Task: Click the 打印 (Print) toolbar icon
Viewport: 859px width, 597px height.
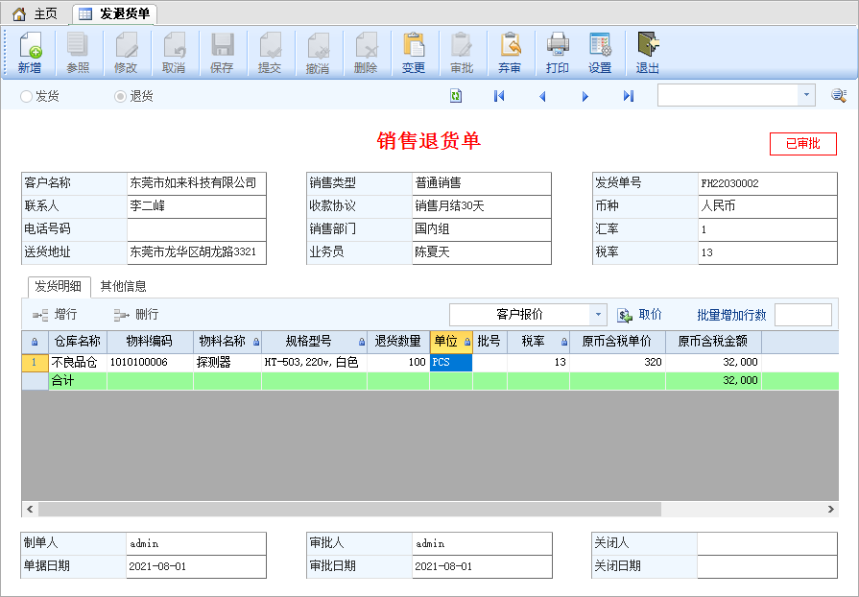Action: 558,53
